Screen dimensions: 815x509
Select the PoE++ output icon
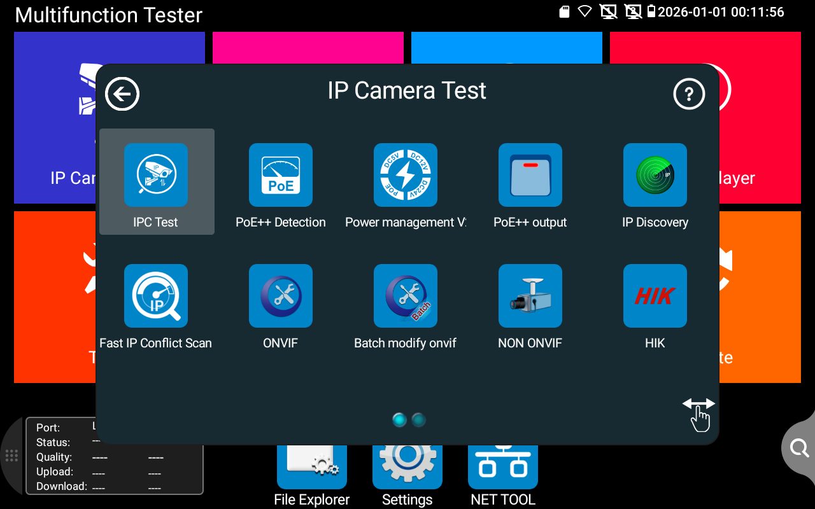click(530, 175)
